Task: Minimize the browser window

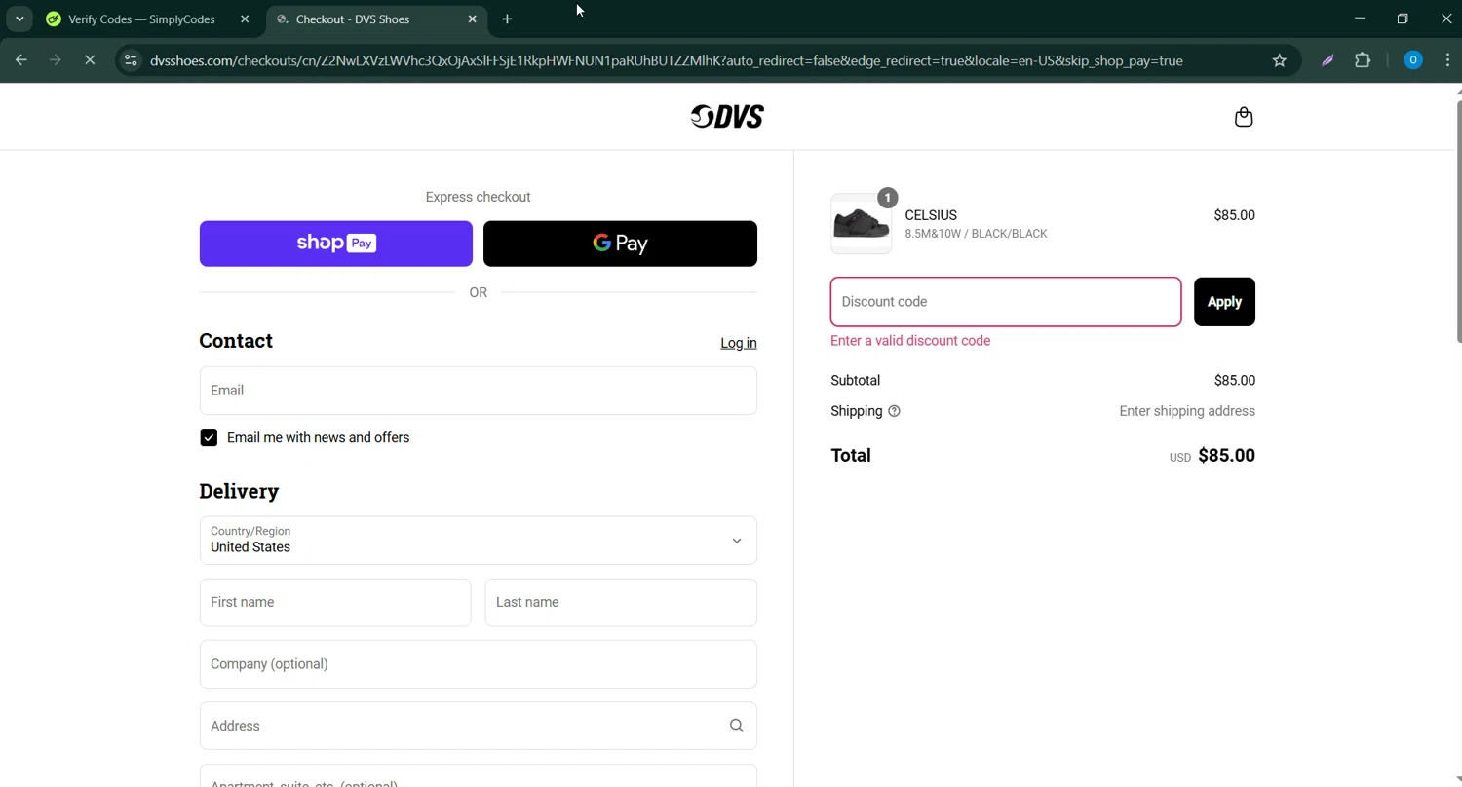Action: pos(1360,19)
